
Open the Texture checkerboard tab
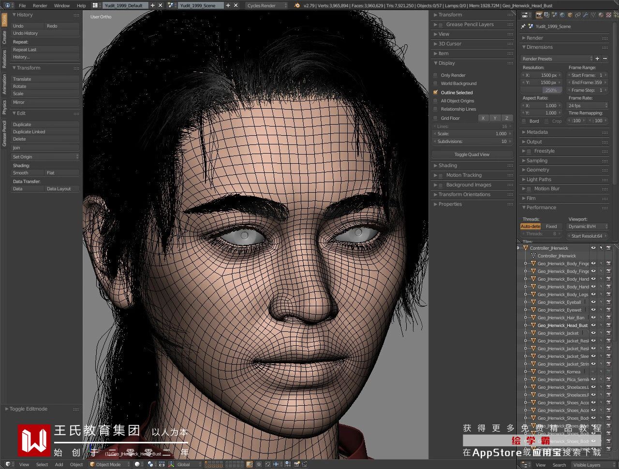pyautogui.click(x=608, y=15)
